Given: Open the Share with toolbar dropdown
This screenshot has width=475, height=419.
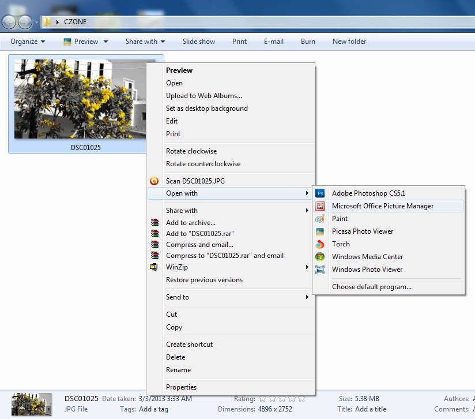Looking at the screenshot, I should pyautogui.click(x=145, y=42).
